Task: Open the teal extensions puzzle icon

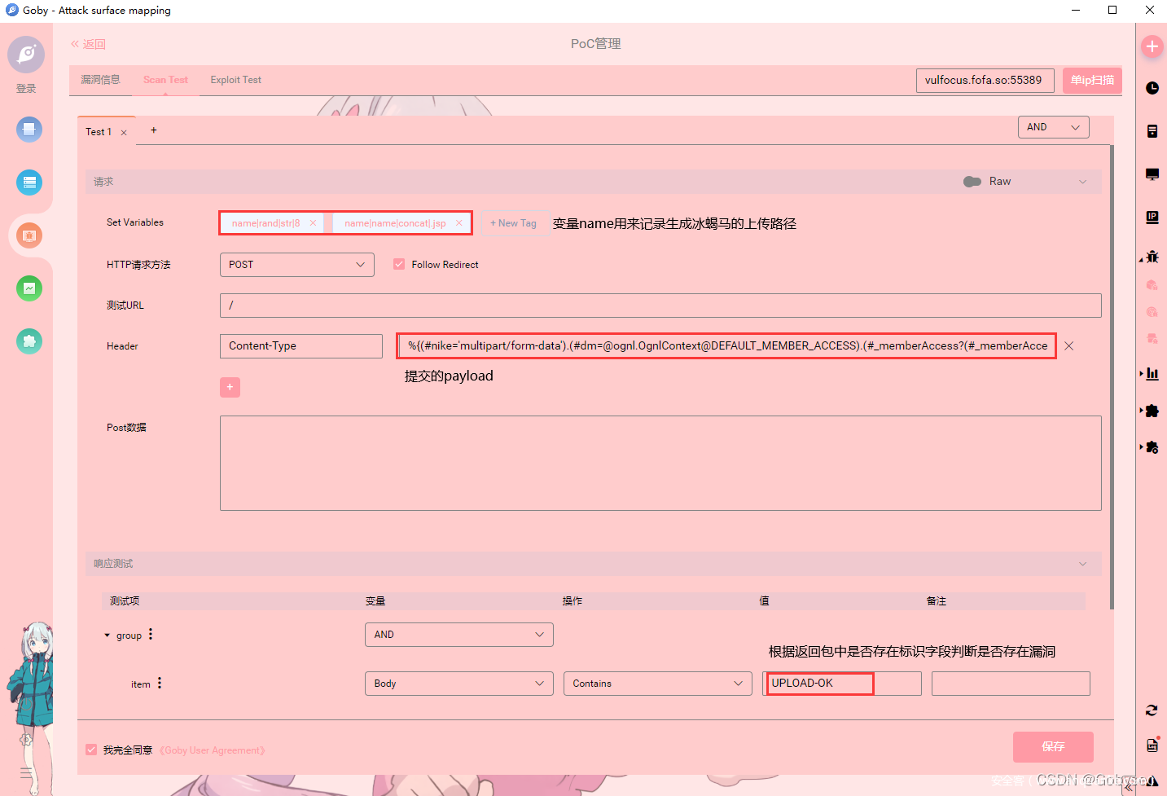Action: click(x=29, y=341)
